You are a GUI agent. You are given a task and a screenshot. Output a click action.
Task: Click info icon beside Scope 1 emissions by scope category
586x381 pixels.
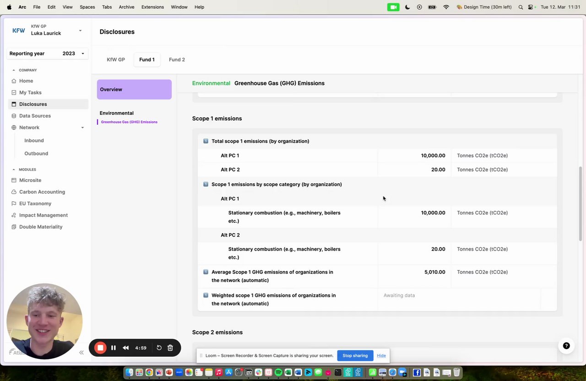click(206, 184)
